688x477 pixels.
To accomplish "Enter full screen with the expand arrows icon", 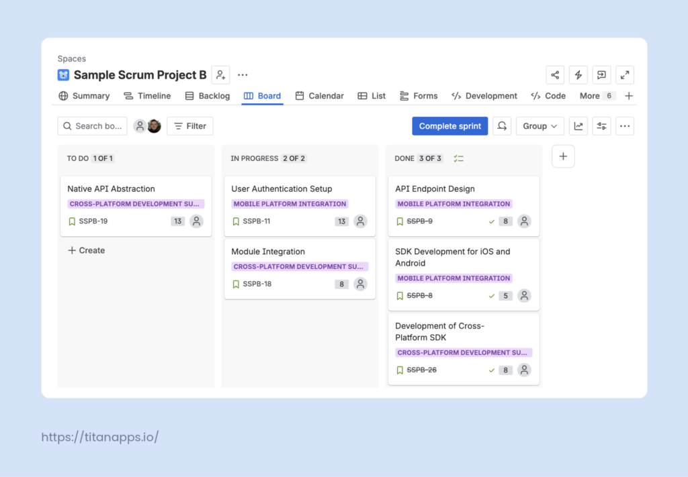I will (x=625, y=75).
